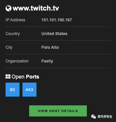Click the Organization label
This screenshot has height=122, width=116.
click(x=17, y=61)
